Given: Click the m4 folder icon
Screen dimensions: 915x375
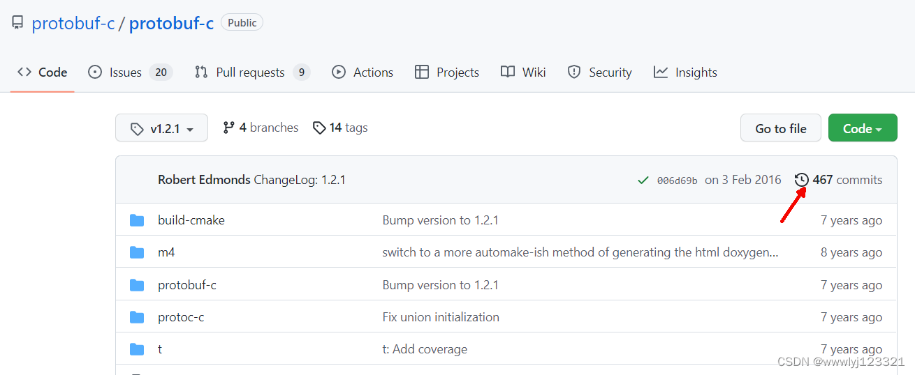Looking at the screenshot, I should point(137,252).
